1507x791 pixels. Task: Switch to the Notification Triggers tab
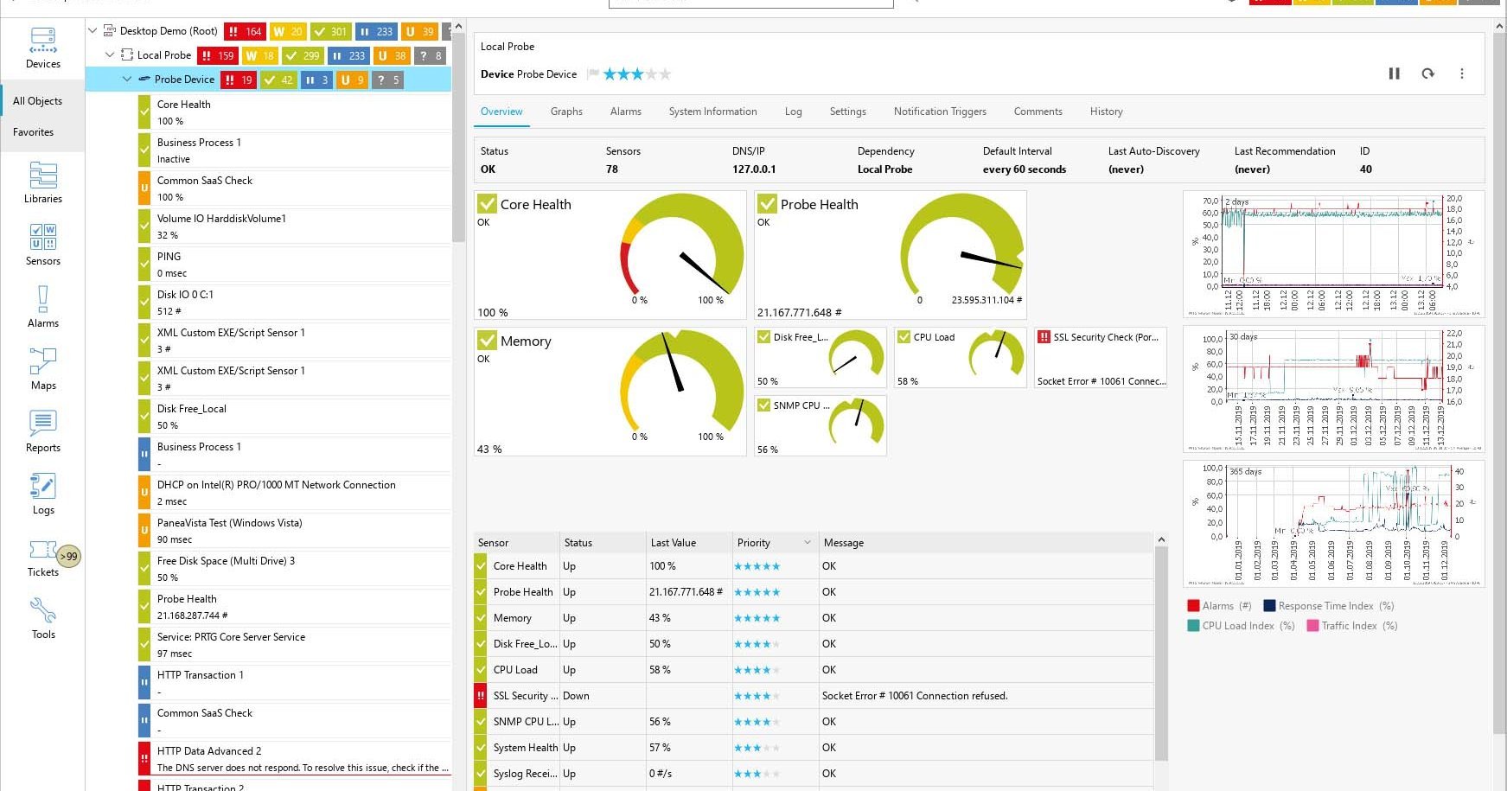pyautogui.click(x=940, y=112)
